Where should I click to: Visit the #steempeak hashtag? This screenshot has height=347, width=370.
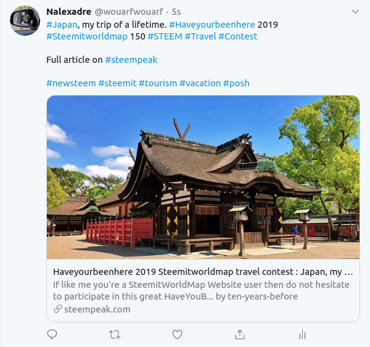click(131, 60)
